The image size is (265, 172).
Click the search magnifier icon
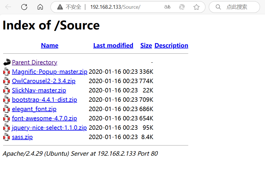218,7
